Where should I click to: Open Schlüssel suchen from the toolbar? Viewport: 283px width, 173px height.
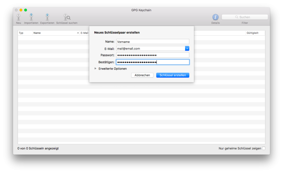click(x=67, y=17)
